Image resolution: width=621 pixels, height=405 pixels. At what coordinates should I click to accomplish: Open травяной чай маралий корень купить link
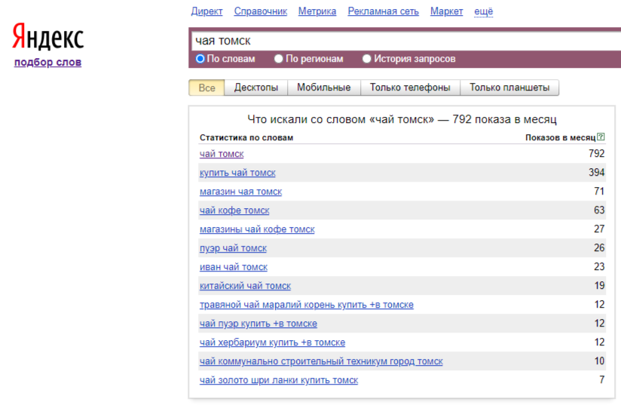(307, 305)
